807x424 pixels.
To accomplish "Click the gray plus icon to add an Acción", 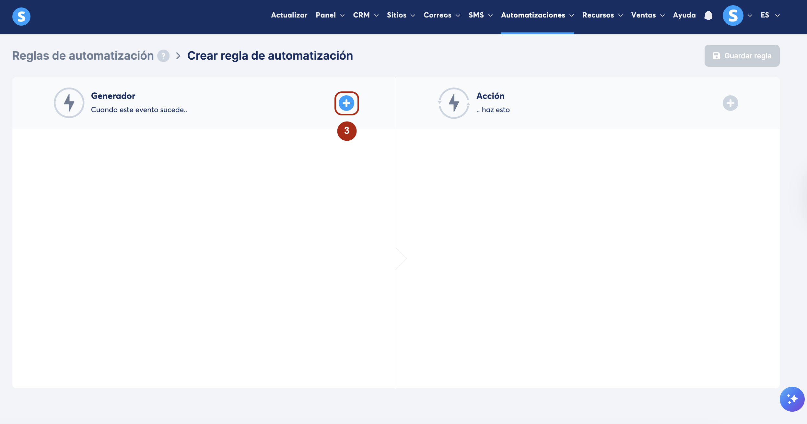I will point(730,103).
